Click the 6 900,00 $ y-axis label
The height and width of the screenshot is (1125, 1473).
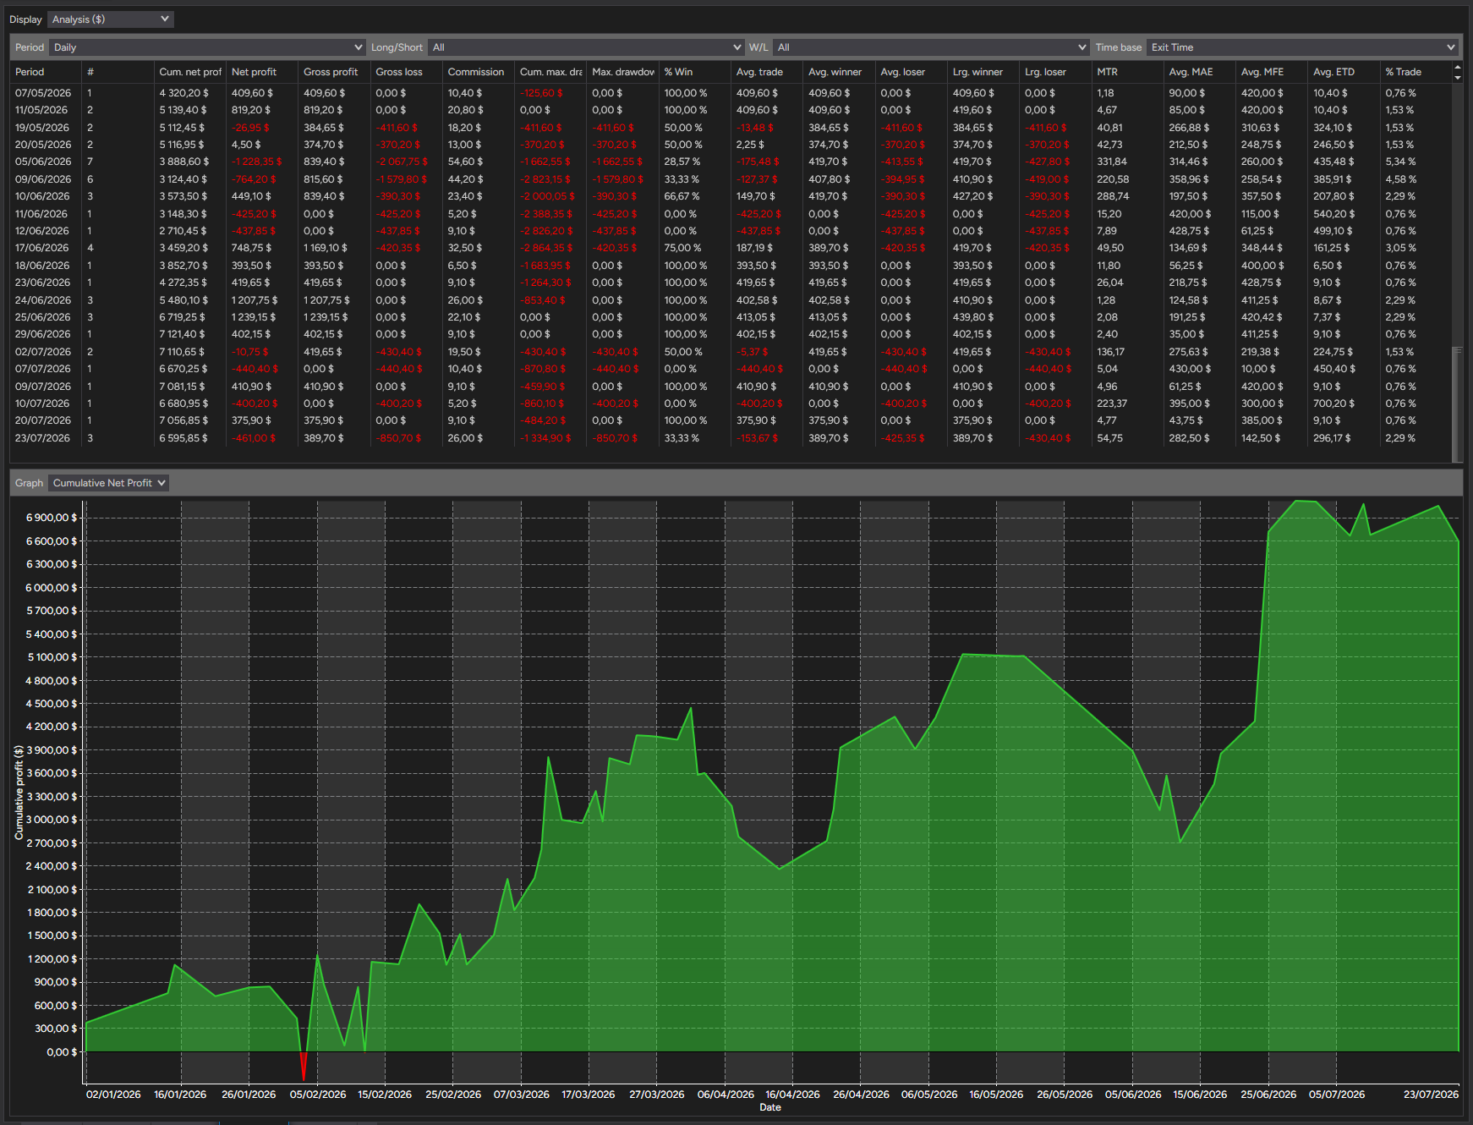coord(52,518)
